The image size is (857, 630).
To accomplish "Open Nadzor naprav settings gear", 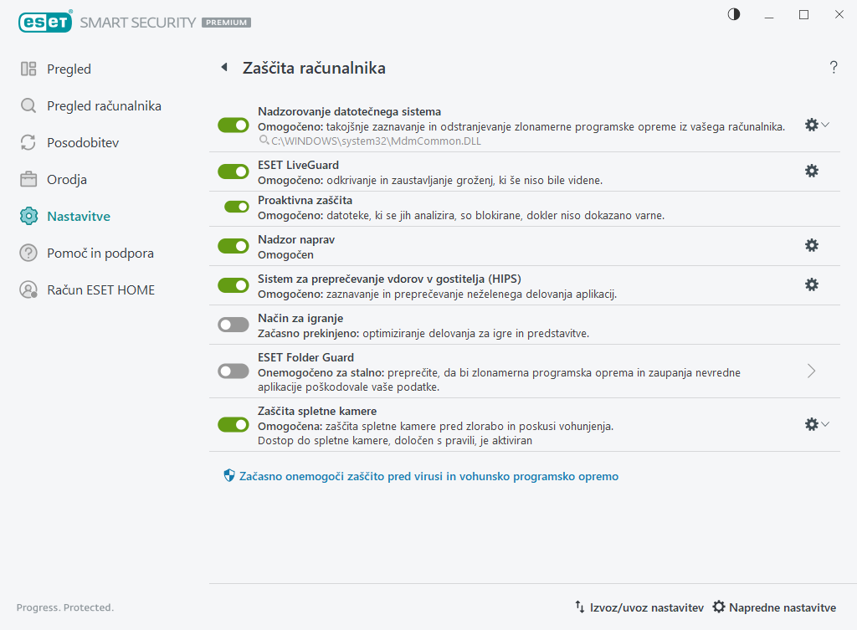I will point(811,245).
